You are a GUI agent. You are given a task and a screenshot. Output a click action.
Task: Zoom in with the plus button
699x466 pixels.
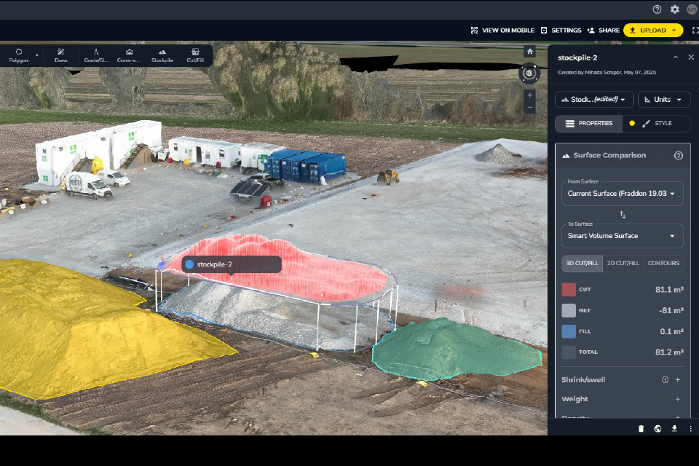tap(530, 95)
